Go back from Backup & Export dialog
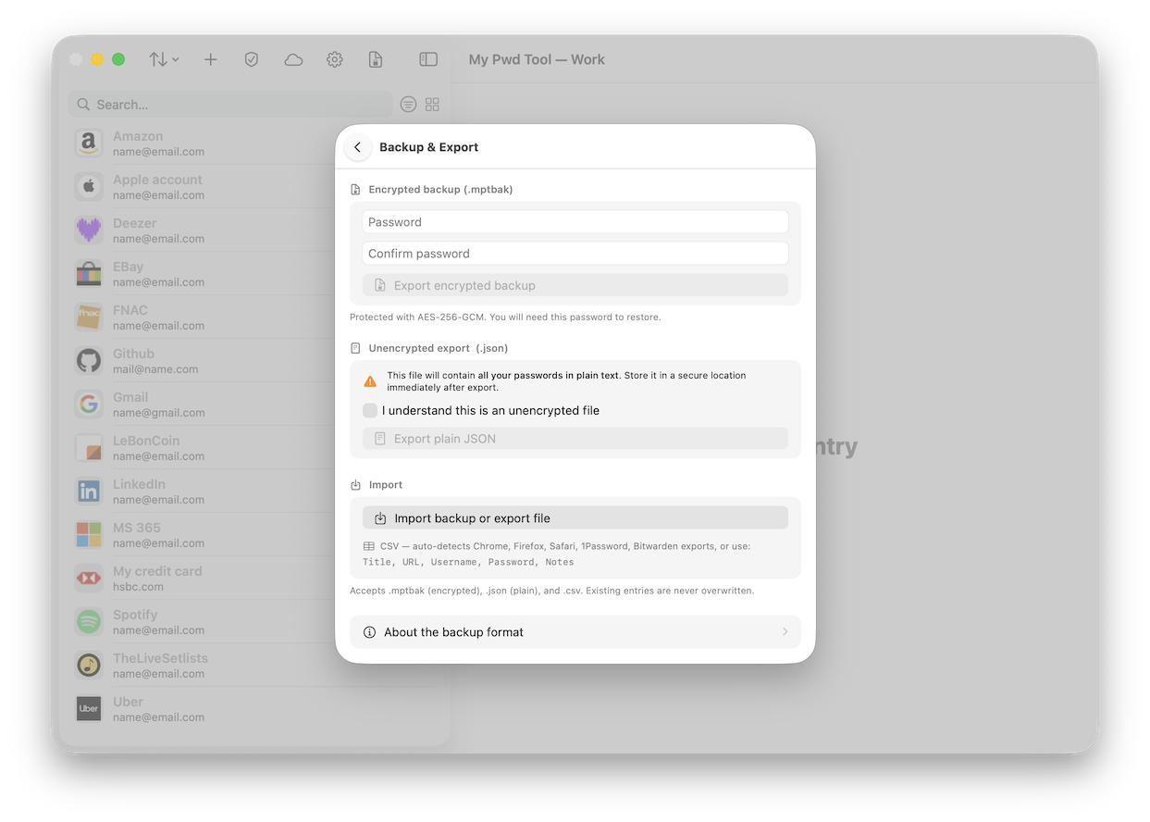 tap(358, 147)
